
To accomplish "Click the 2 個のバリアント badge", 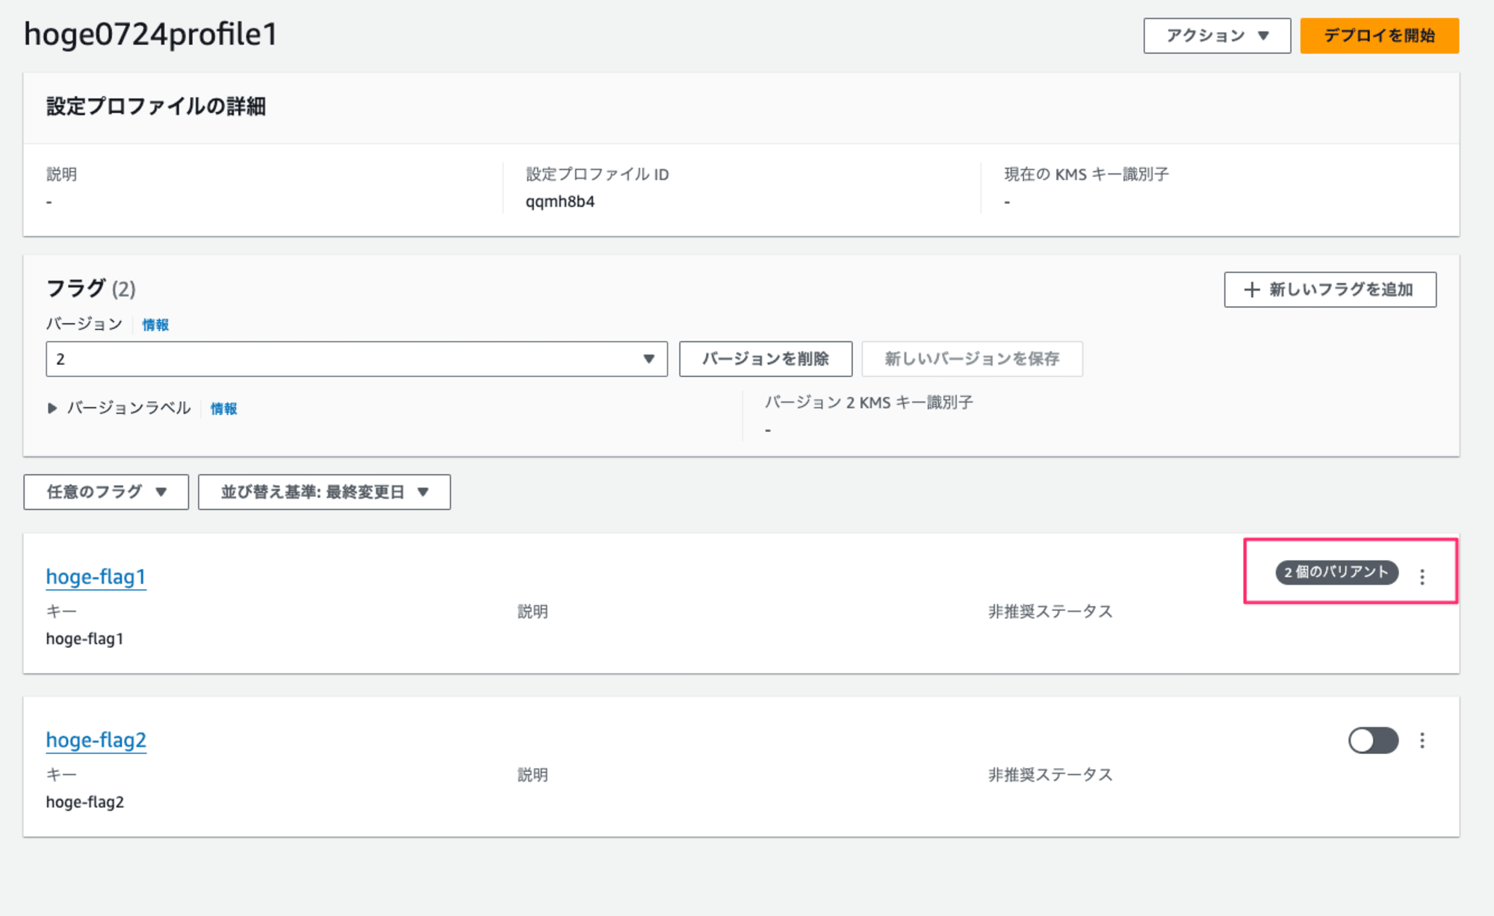I will (1336, 573).
